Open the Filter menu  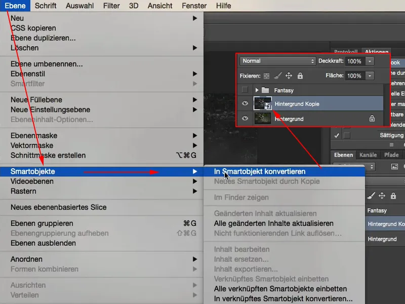coord(111,6)
